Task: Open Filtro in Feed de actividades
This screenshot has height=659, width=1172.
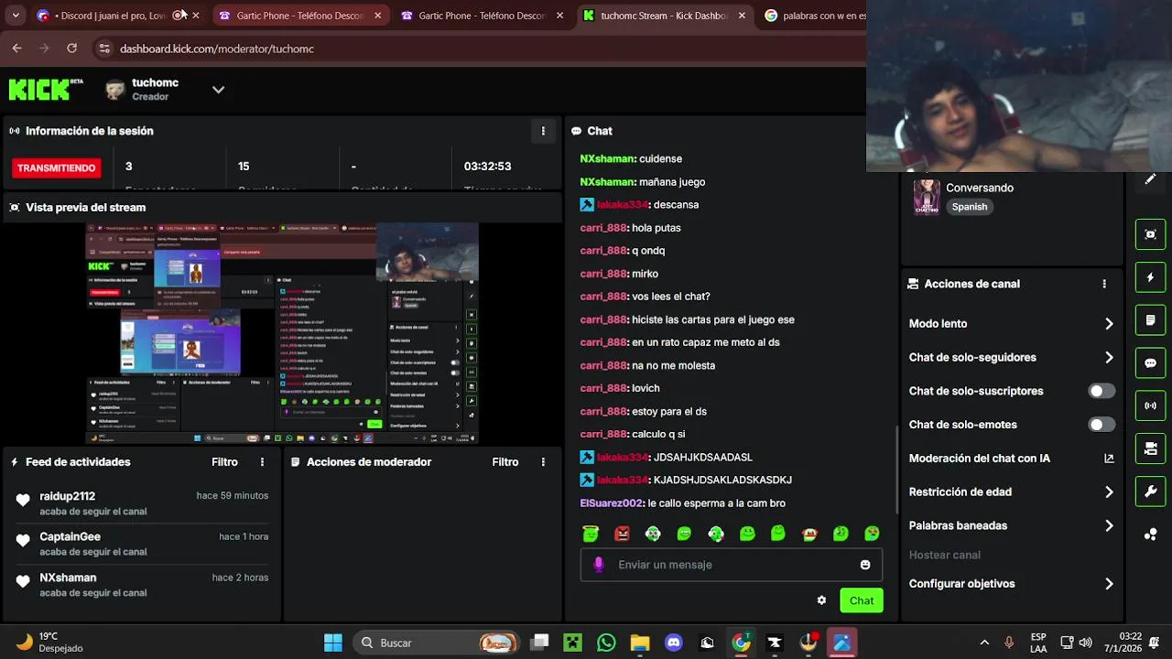Action: (224, 462)
